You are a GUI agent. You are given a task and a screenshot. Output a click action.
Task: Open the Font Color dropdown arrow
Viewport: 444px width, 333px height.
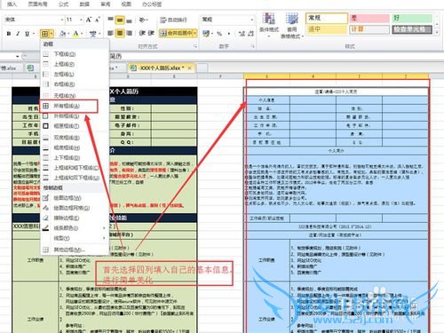pyautogui.click(x=82, y=34)
